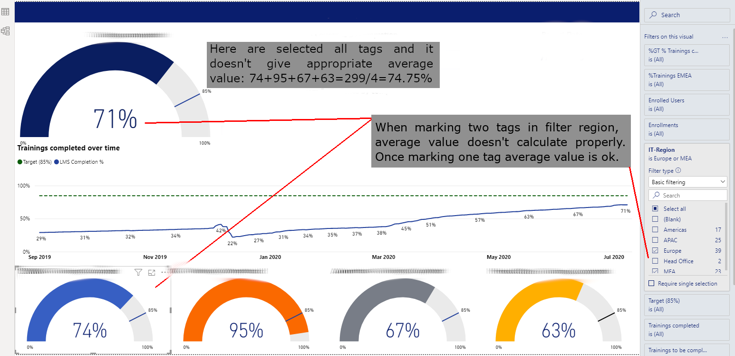
Task: Open the Basic filtering dropdown
Action: pyautogui.click(x=688, y=182)
